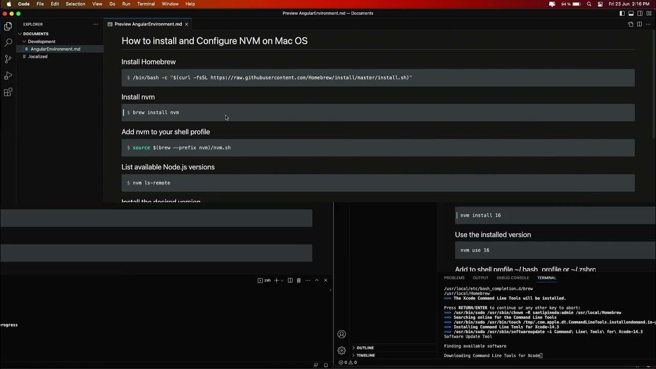Click the nvm ls-remote code block
This screenshot has width=656, height=369.
point(378,183)
